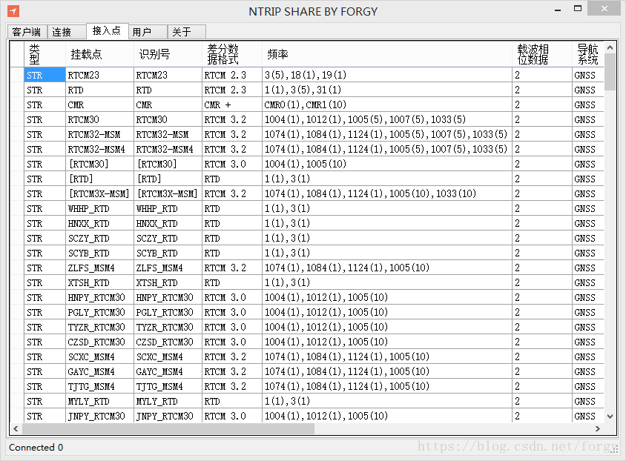The width and height of the screenshot is (626, 461).
Task: Click frequency cell ending '1005(10),1033(10)'
Action: pyautogui.click(x=387, y=193)
